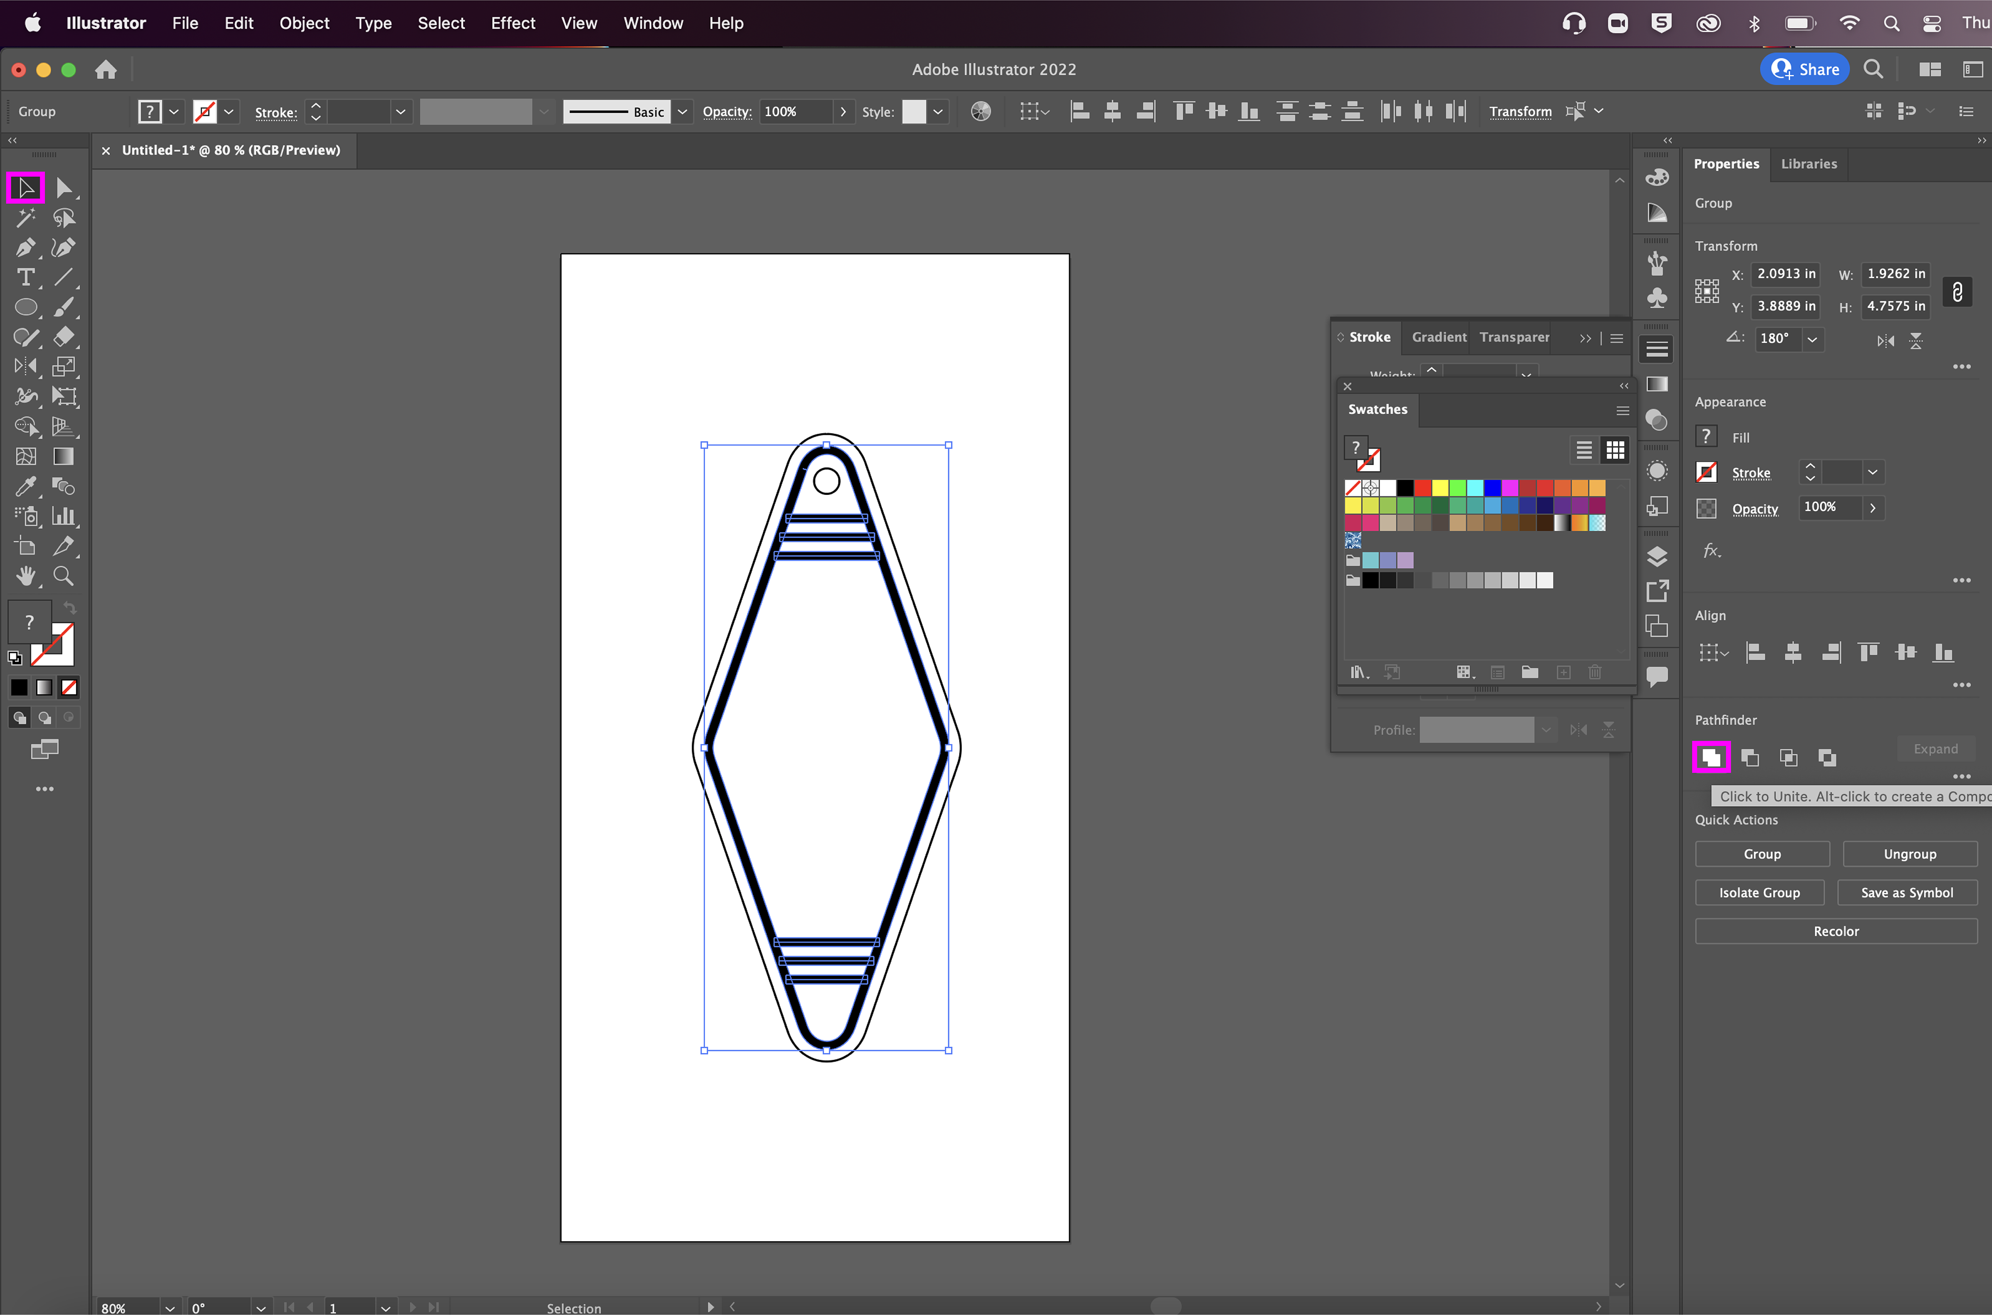Select the Pen tool
This screenshot has height=1315, width=1992.
coord(25,247)
